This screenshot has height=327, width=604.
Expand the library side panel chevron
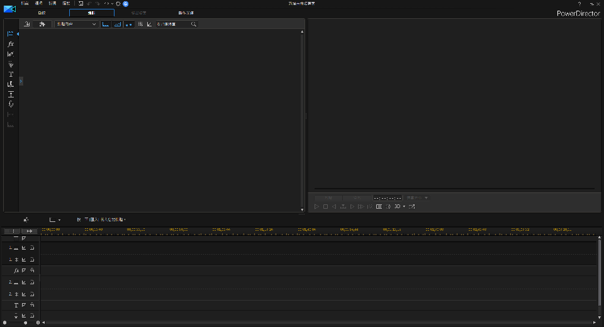[21, 81]
